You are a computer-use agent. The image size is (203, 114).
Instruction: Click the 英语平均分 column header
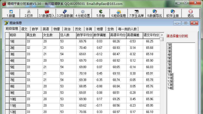point(118,36)
